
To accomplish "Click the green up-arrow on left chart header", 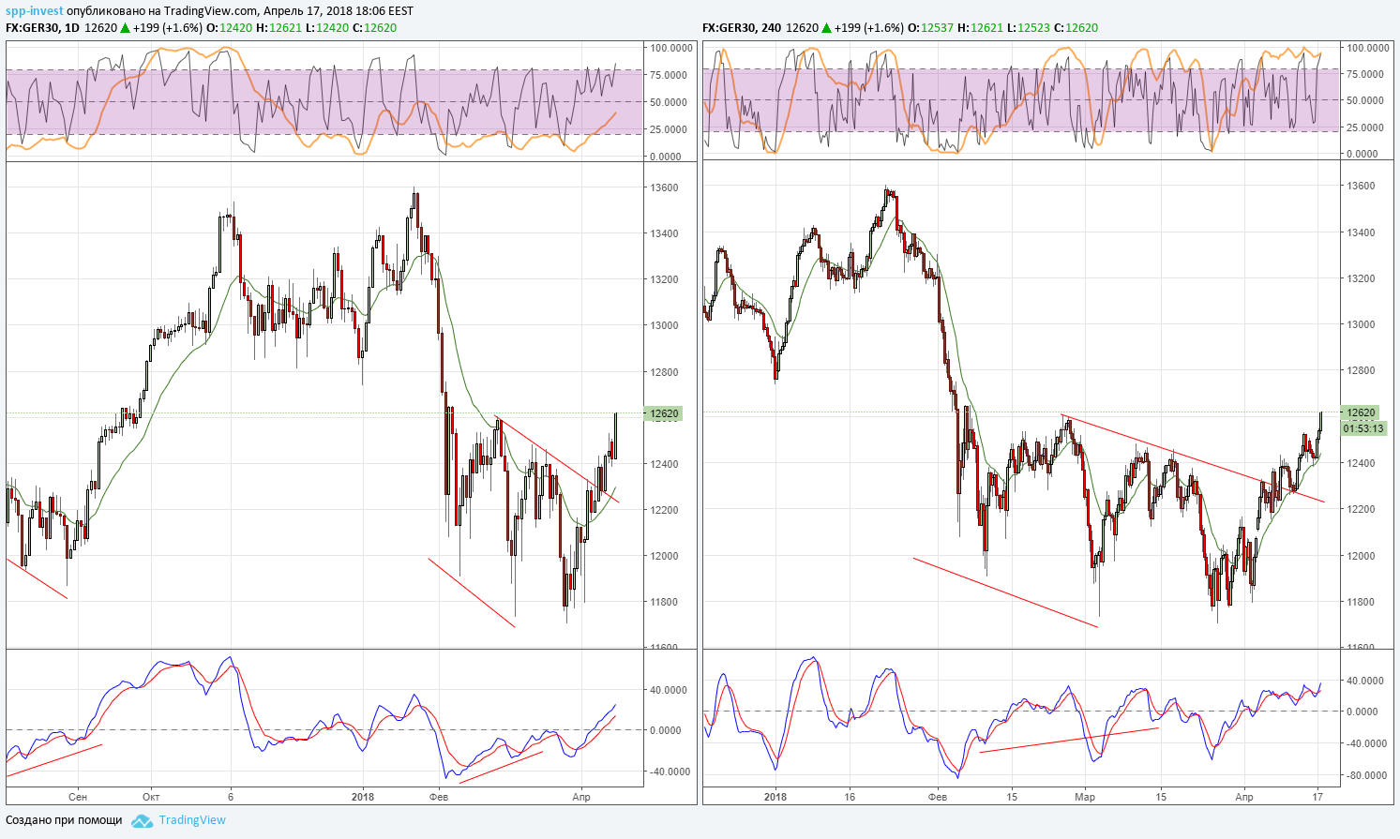I will coord(125,28).
